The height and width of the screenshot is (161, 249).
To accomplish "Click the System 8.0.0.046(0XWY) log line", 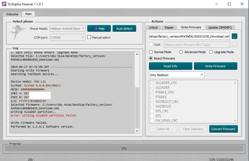I will click(x=36, y=86).
